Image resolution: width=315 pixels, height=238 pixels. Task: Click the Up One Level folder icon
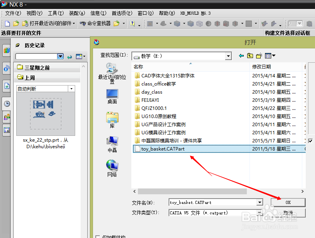[250, 55]
